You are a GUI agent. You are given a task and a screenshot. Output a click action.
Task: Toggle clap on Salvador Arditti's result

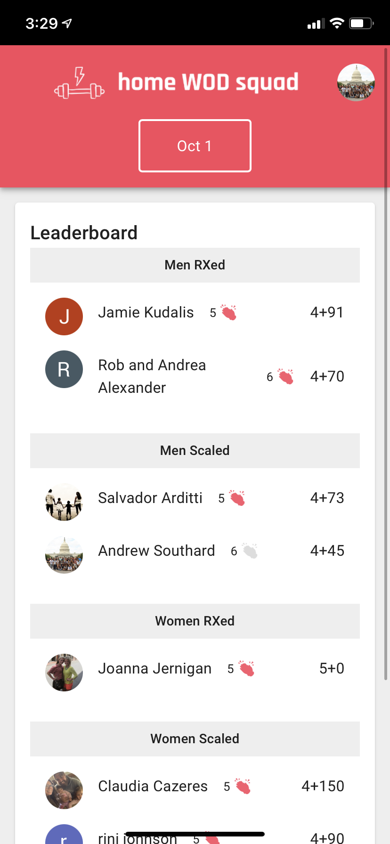(237, 498)
